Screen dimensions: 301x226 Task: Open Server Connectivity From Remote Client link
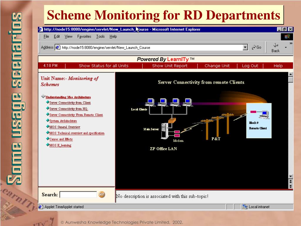pyautogui.click(x=76, y=115)
